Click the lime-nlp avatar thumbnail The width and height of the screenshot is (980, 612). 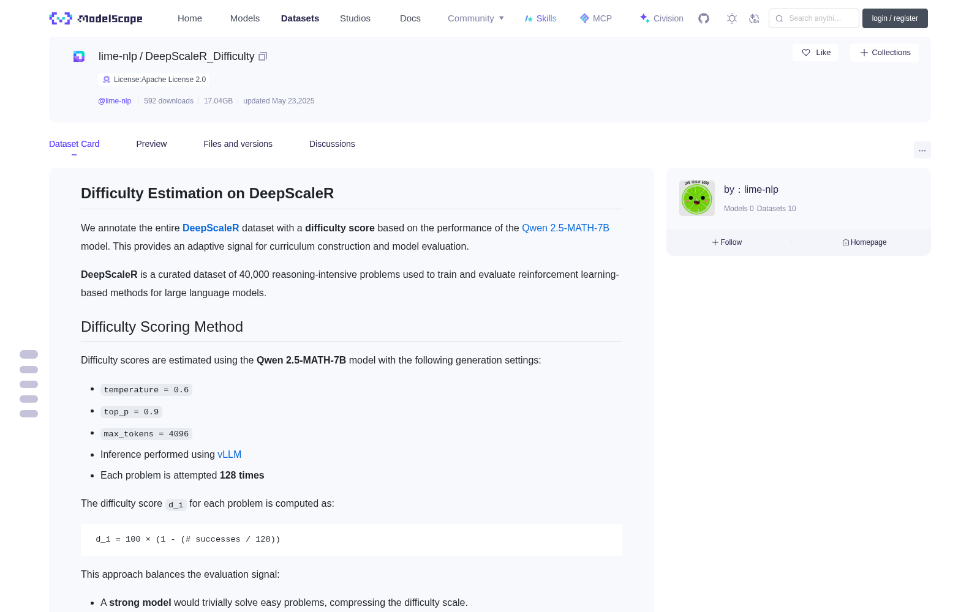click(697, 198)
